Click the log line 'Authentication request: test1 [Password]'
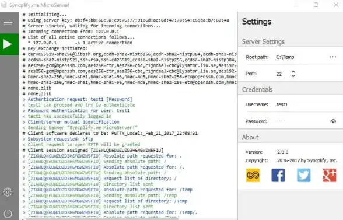The height and width of the screenshot is (220, 343). click(x=78, y=99)
